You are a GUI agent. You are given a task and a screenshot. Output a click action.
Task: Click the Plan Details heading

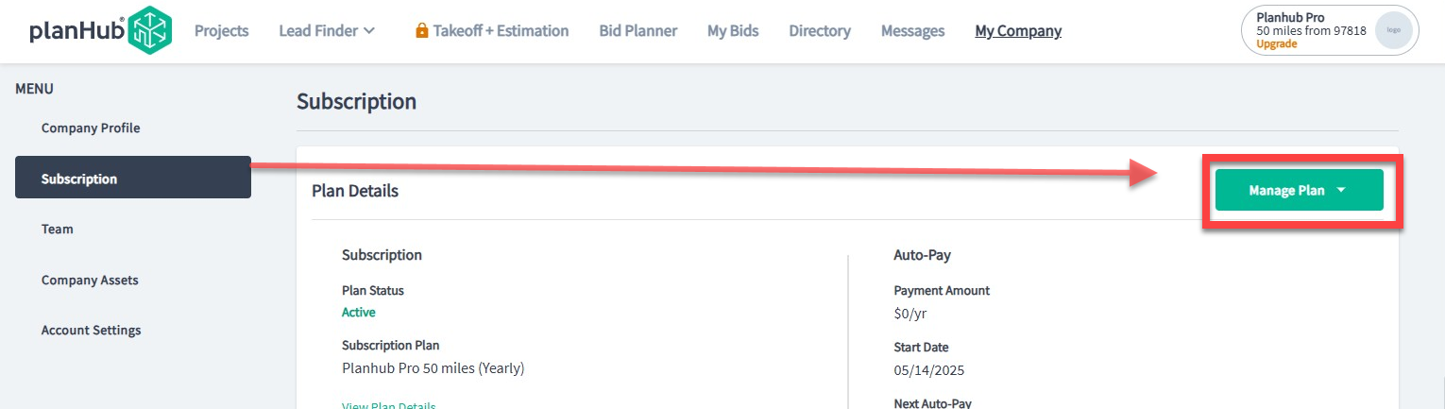pyautogui.click(x=355, y=191)
